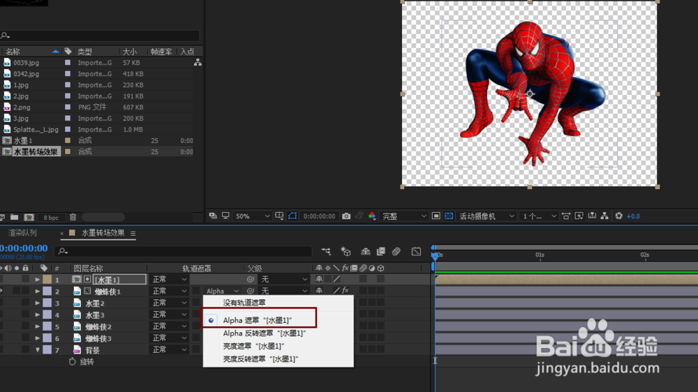Toggle quality switch on layer 水墨1
698x392 pixels.
coord(337,279)
